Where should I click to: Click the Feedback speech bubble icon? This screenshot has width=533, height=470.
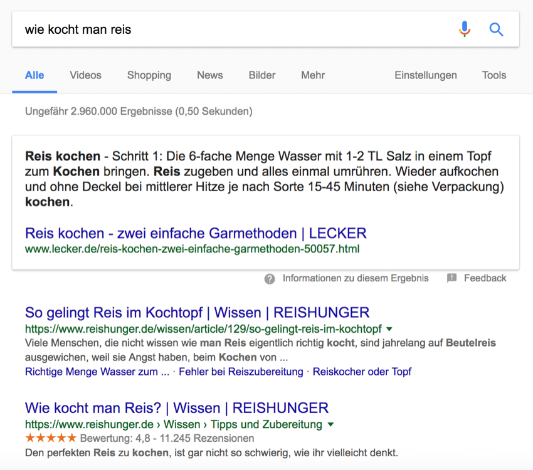[451, 278]
